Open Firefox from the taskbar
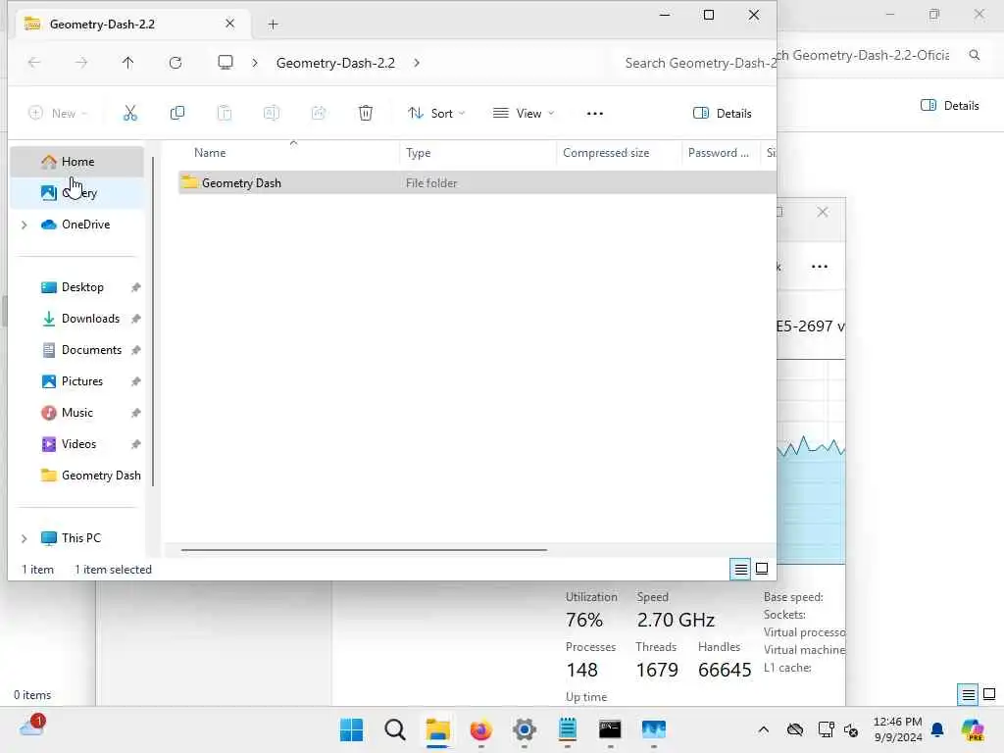1004x753 pixels. [x=480, y=729]
